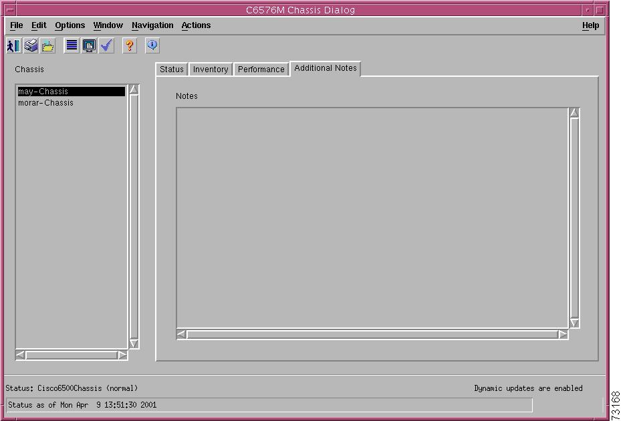Image resolution: width=623 pixels, height=421 pixels.
Task: Click the Chassis list scroll-left arrow
Action: coord(20,355)
